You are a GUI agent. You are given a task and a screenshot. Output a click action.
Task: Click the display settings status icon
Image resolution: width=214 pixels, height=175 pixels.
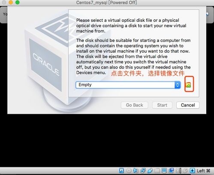point(164,170)
